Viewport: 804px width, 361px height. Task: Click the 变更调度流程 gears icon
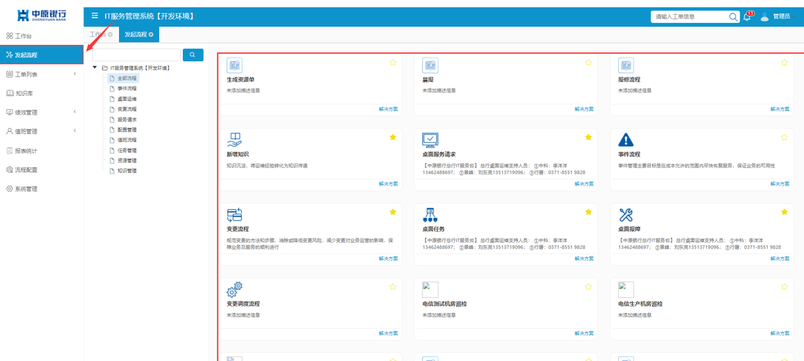click(234, 289)
